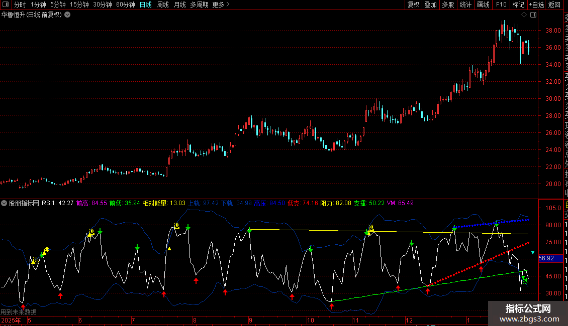Viewport: 568px width, 326px height.
Task: Click the diamond icon above the chart
Action: [524, 15]
